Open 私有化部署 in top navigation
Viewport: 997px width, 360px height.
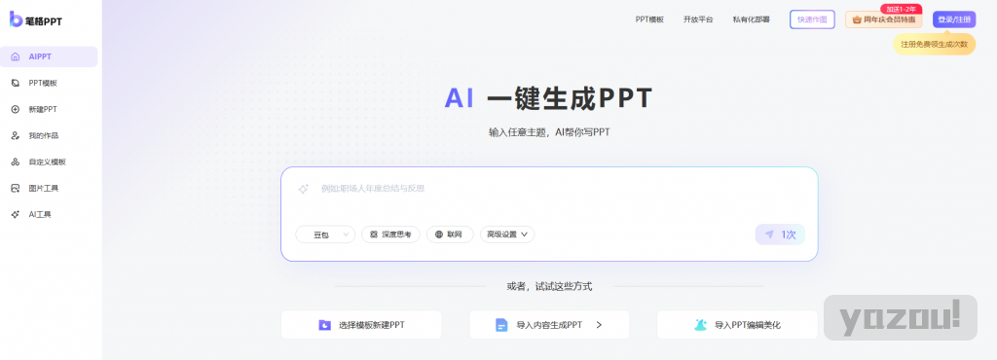[x=751, y=19]
